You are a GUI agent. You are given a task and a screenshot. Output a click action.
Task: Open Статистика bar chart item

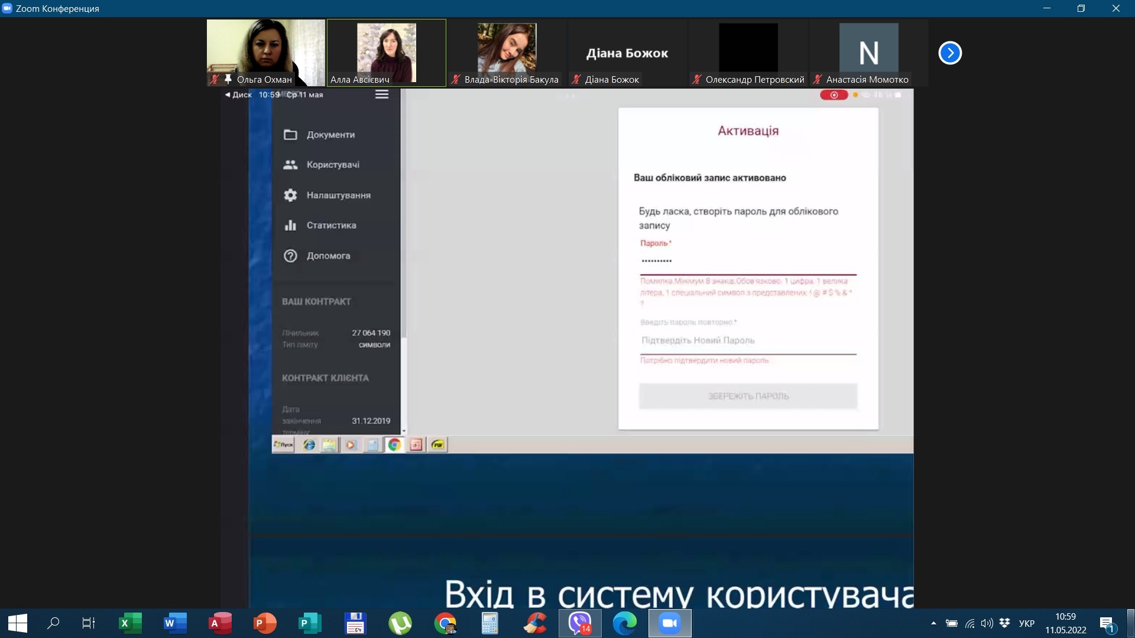(x=331, y=225)
